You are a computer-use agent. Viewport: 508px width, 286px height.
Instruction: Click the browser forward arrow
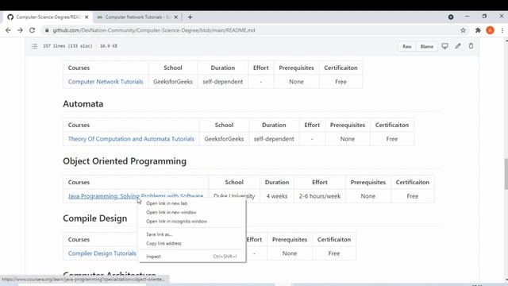click(20, 30)
